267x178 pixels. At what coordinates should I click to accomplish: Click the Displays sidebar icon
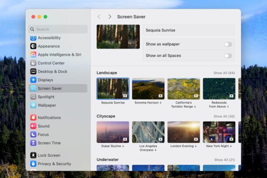[33, 80]
